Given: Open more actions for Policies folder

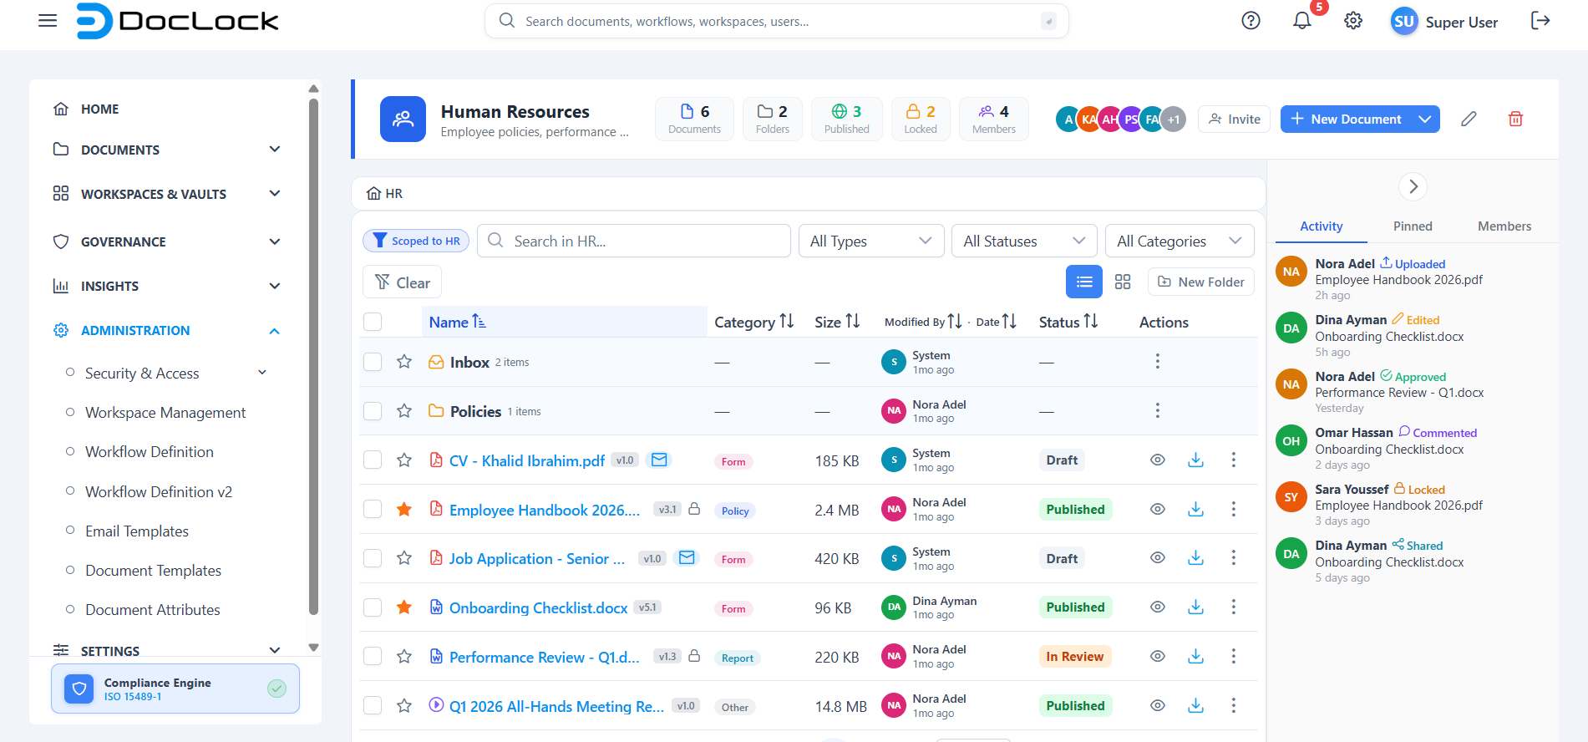Looking at the screenshot, I should coord(1157,410).
